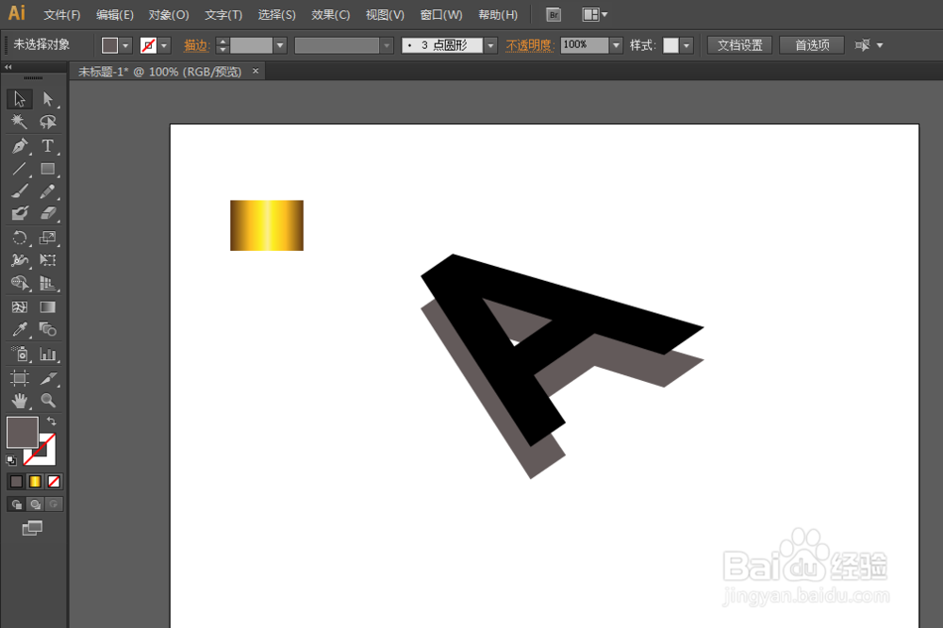Switch to Draw Normal mode
Viewport: 943px width, 628px height.
click(17, 504)
